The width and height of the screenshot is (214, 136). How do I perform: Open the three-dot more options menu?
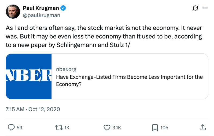(205, 8)
